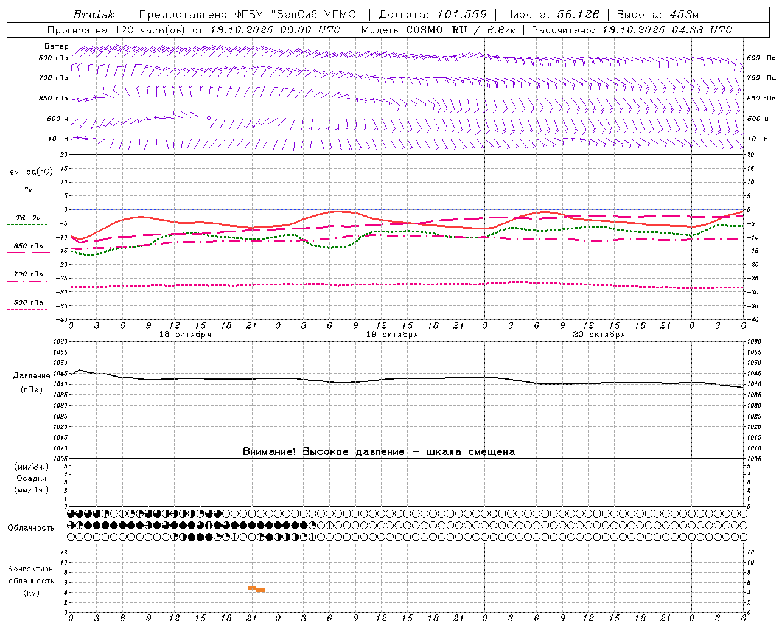779x623 pixels.
Task: Click the "Конвективн." convective section label
Action: (31, 569)
